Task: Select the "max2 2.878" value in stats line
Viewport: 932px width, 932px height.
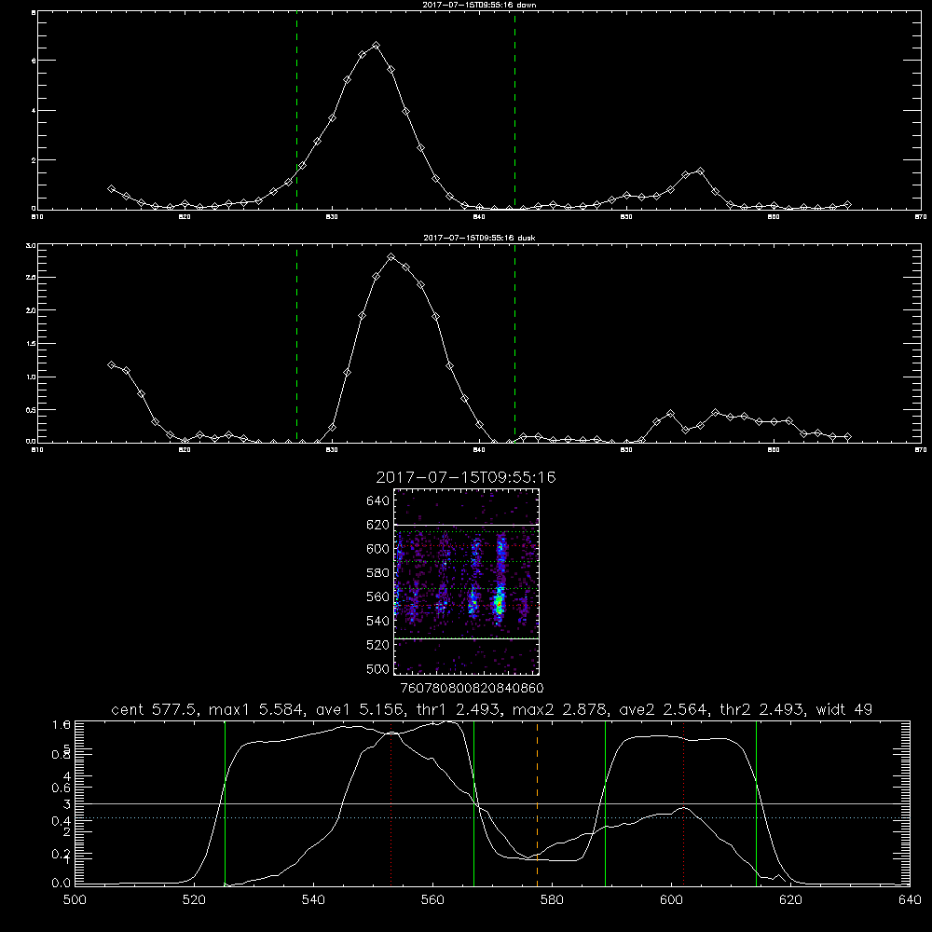Action: (559, 709)
